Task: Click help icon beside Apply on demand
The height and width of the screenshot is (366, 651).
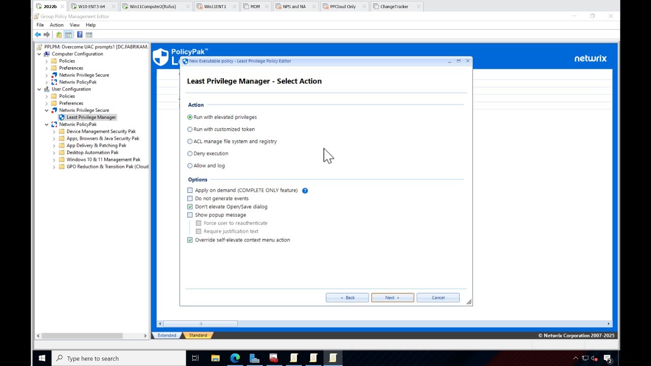Action: click(x=305, y=191)
